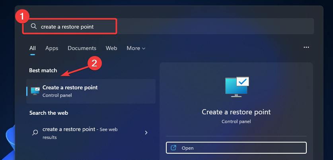Click the large monitor icon in preview pane
This screenshot has height=160, width=333.
(237, 87)
